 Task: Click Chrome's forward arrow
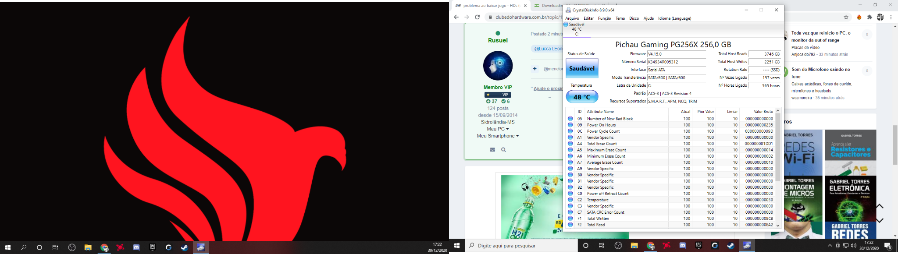[x=467, y=17]
